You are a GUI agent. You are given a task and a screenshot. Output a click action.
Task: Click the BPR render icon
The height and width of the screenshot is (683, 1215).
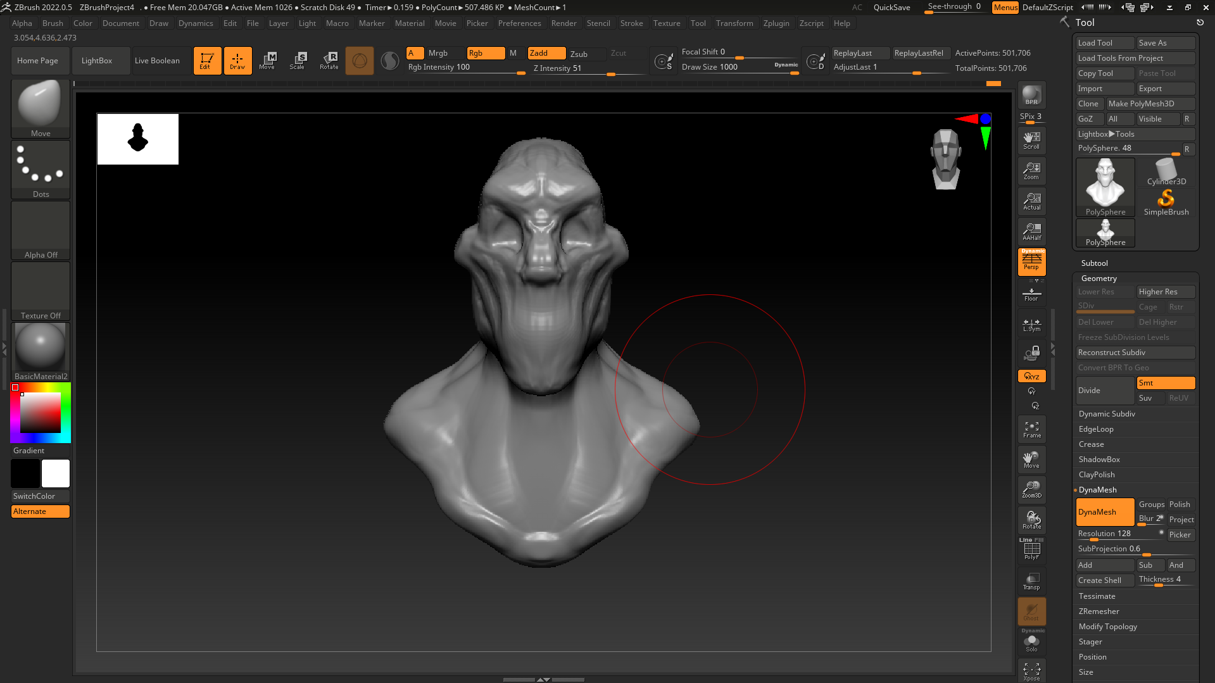click(x=1031, y=95)
